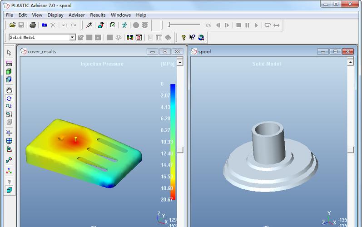Open the Windows menu
The height and width of the screenshot is (227, 362).
(120, 15)
